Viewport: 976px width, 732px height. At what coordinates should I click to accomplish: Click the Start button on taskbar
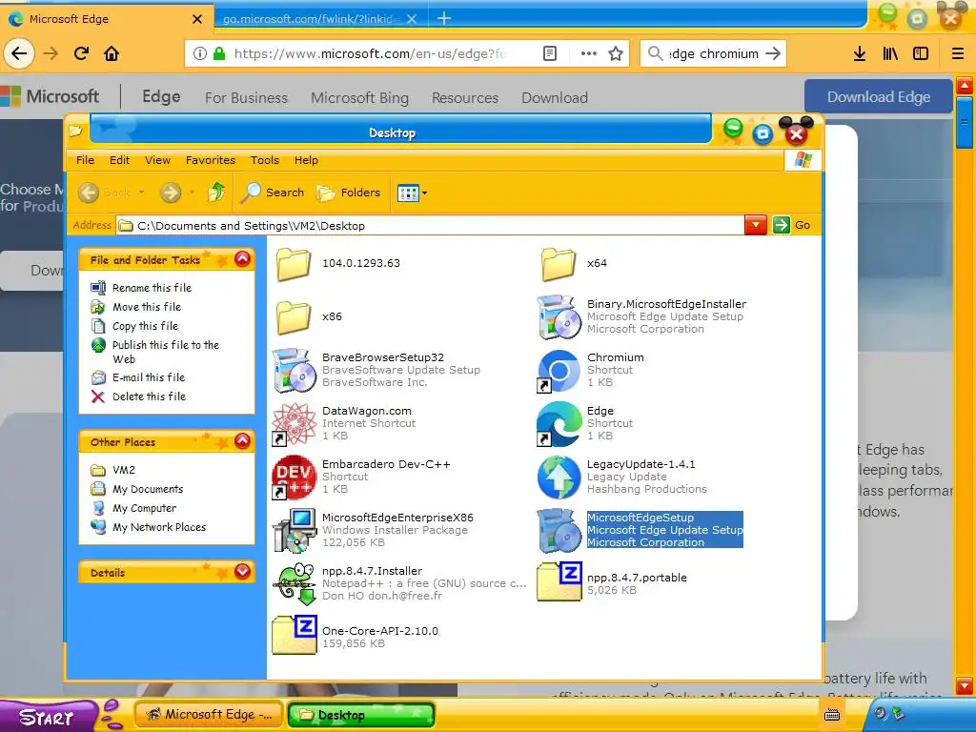click(x=47, y=717)
